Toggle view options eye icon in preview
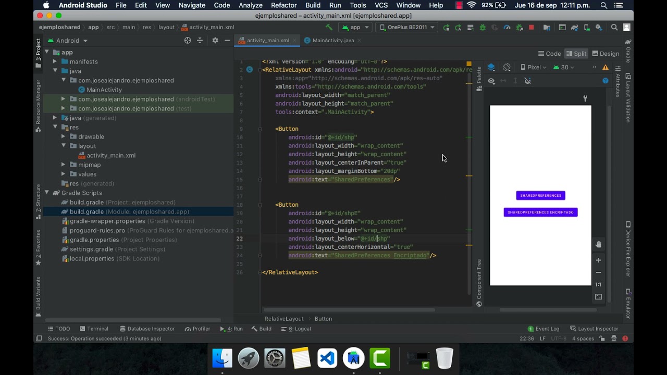Image resolution: width=667 pixels, height=375 pixels. (491, 81)
